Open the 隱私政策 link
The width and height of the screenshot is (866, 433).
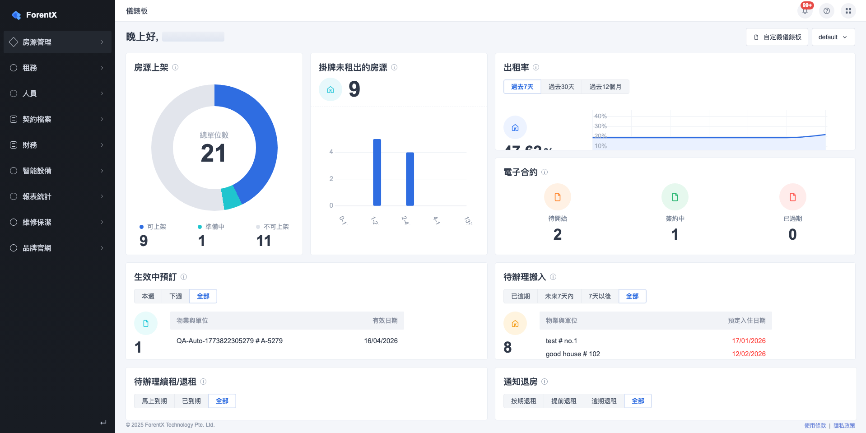(x=844, y=425)
